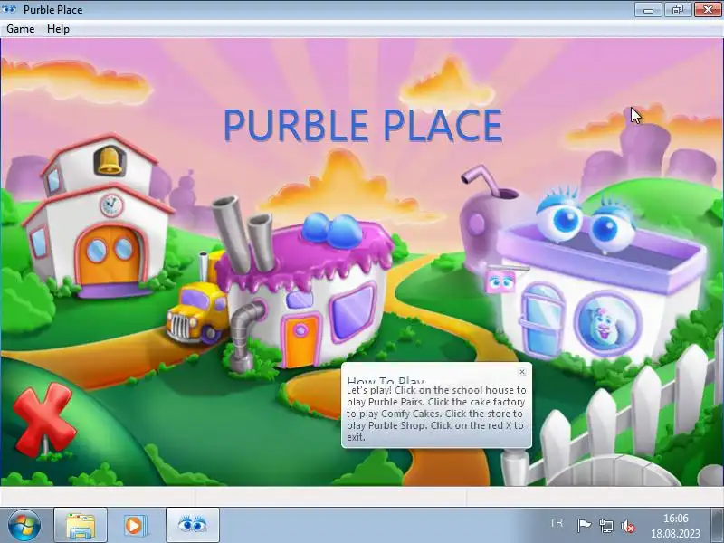Click the Purble Place title bar icon

point(9,9)
